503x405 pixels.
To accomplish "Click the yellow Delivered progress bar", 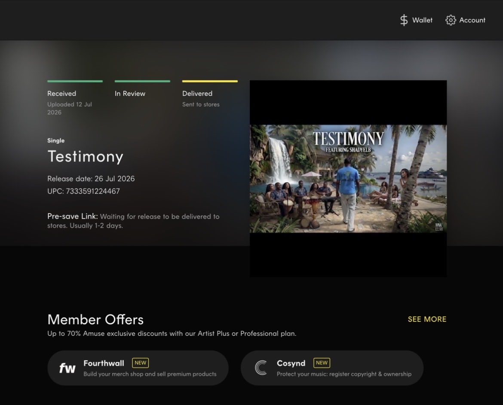I will tap(210, 81).
